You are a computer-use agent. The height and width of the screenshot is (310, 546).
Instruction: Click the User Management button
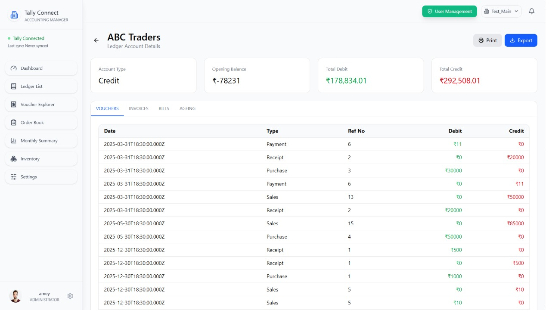(x=450, y=12)
